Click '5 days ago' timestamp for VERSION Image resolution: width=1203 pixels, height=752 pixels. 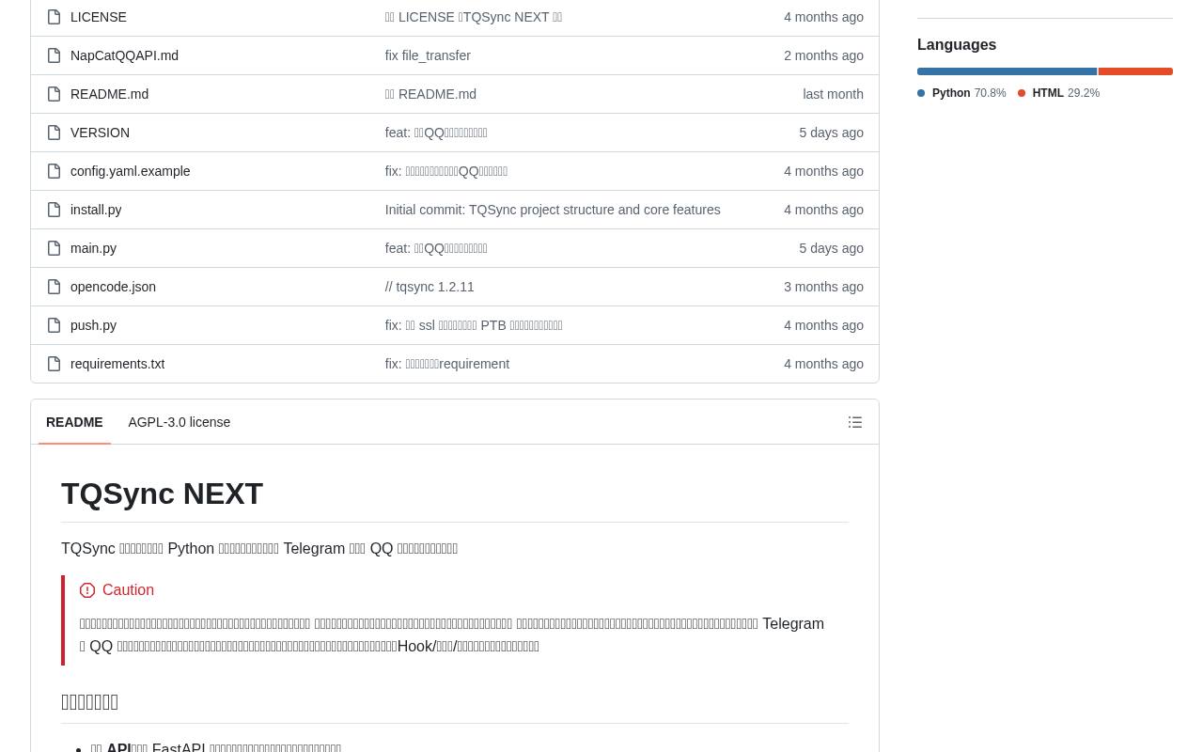831,133
